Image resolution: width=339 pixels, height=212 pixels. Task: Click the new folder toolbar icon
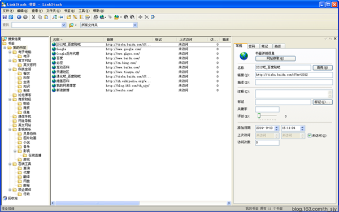point(69,17)
